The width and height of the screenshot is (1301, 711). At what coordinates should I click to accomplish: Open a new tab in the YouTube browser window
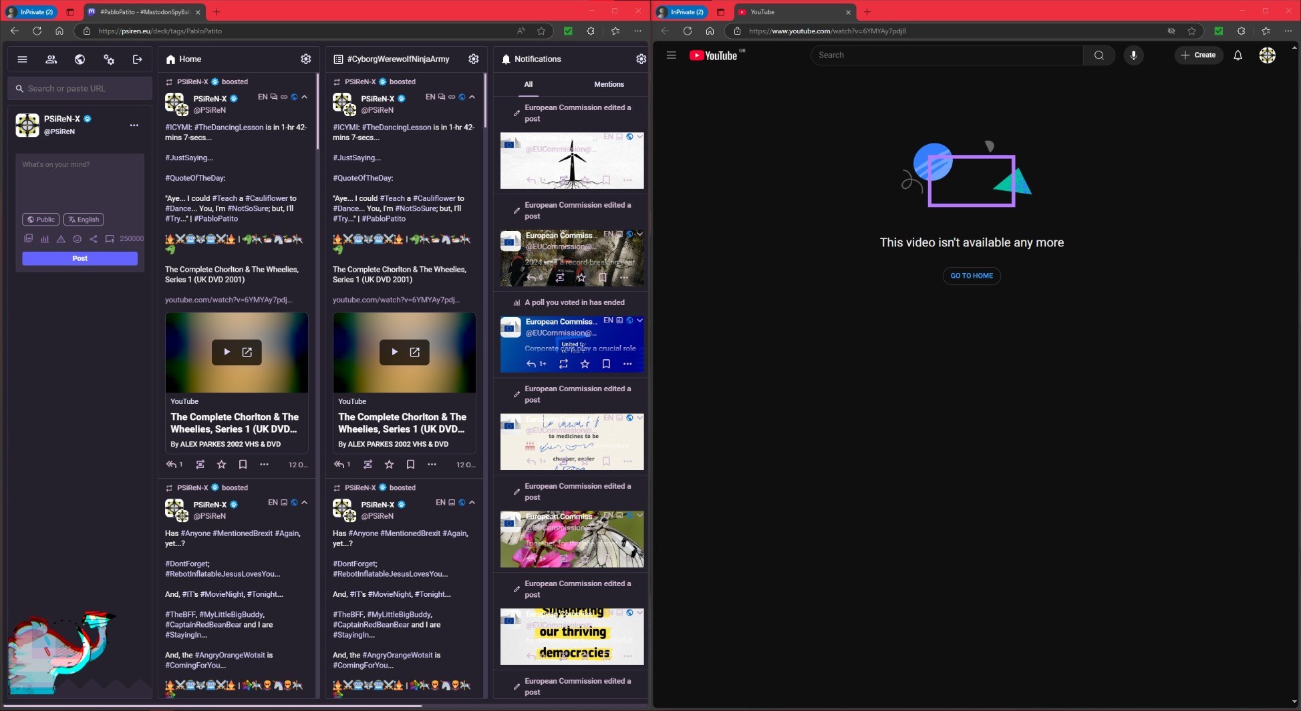click(x=867, y=12)
